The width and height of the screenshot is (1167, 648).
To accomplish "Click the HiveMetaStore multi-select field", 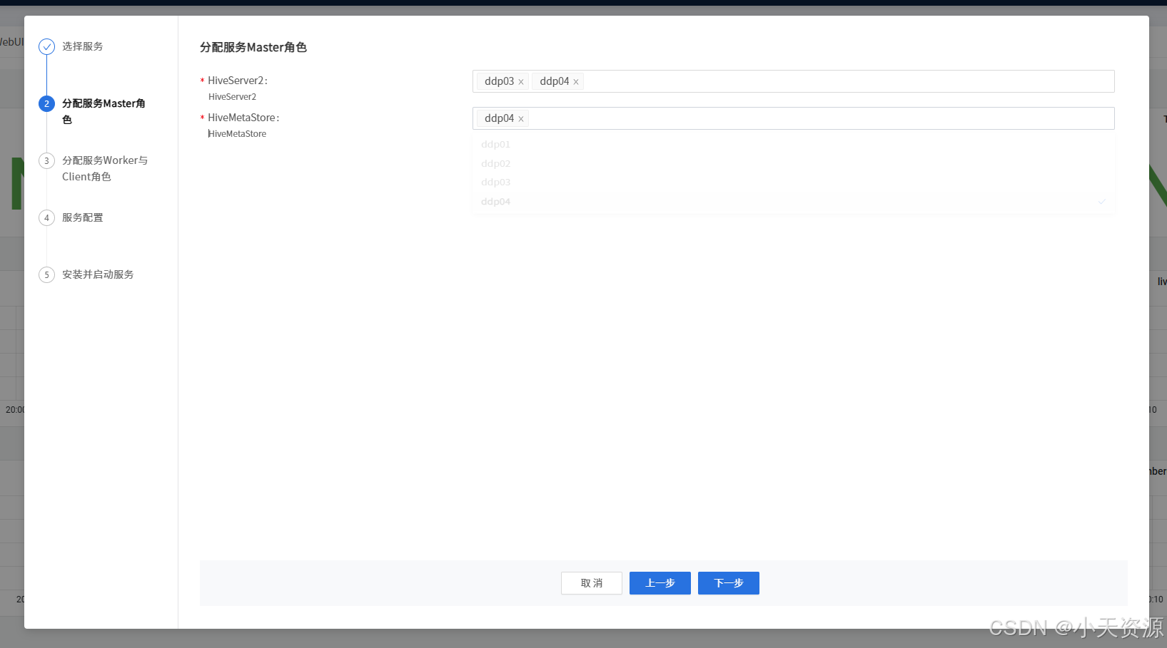I will point(814,118).
